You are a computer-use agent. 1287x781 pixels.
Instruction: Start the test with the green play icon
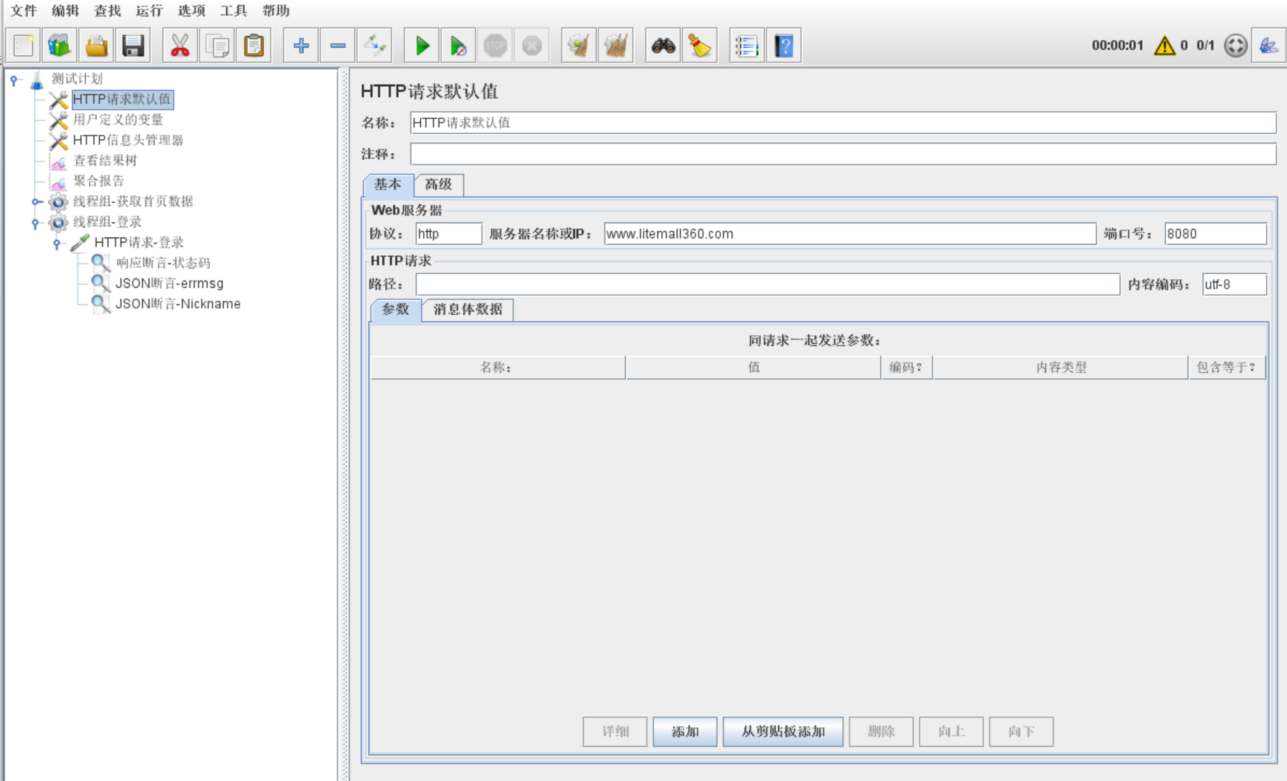tap(422, 46)
